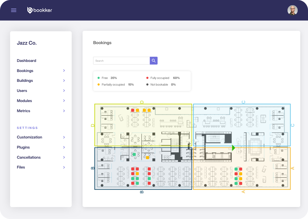Open the Dashboard menu item

(27, 61)
